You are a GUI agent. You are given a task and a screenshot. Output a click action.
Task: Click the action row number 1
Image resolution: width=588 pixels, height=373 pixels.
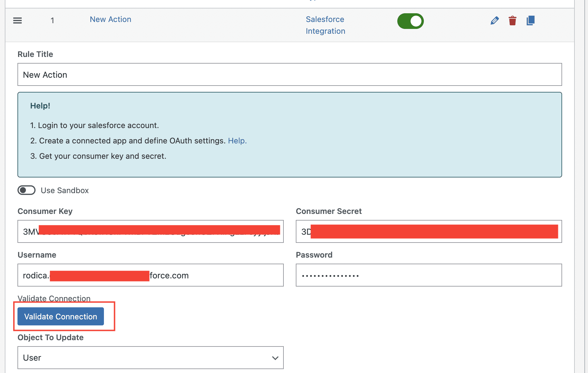pyautogui.click(x=52, y=20)
